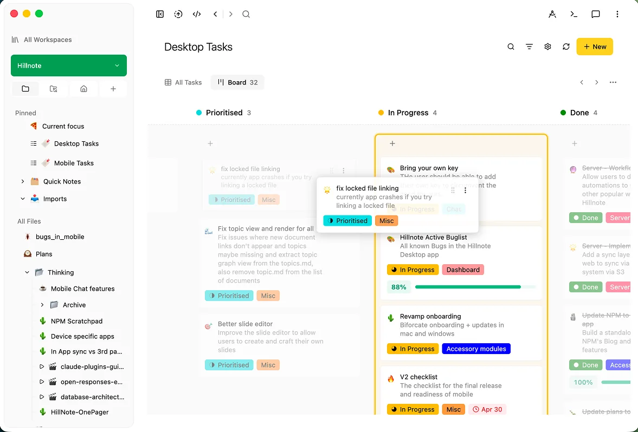Click the home icon in sidebar

coord(83,89)
